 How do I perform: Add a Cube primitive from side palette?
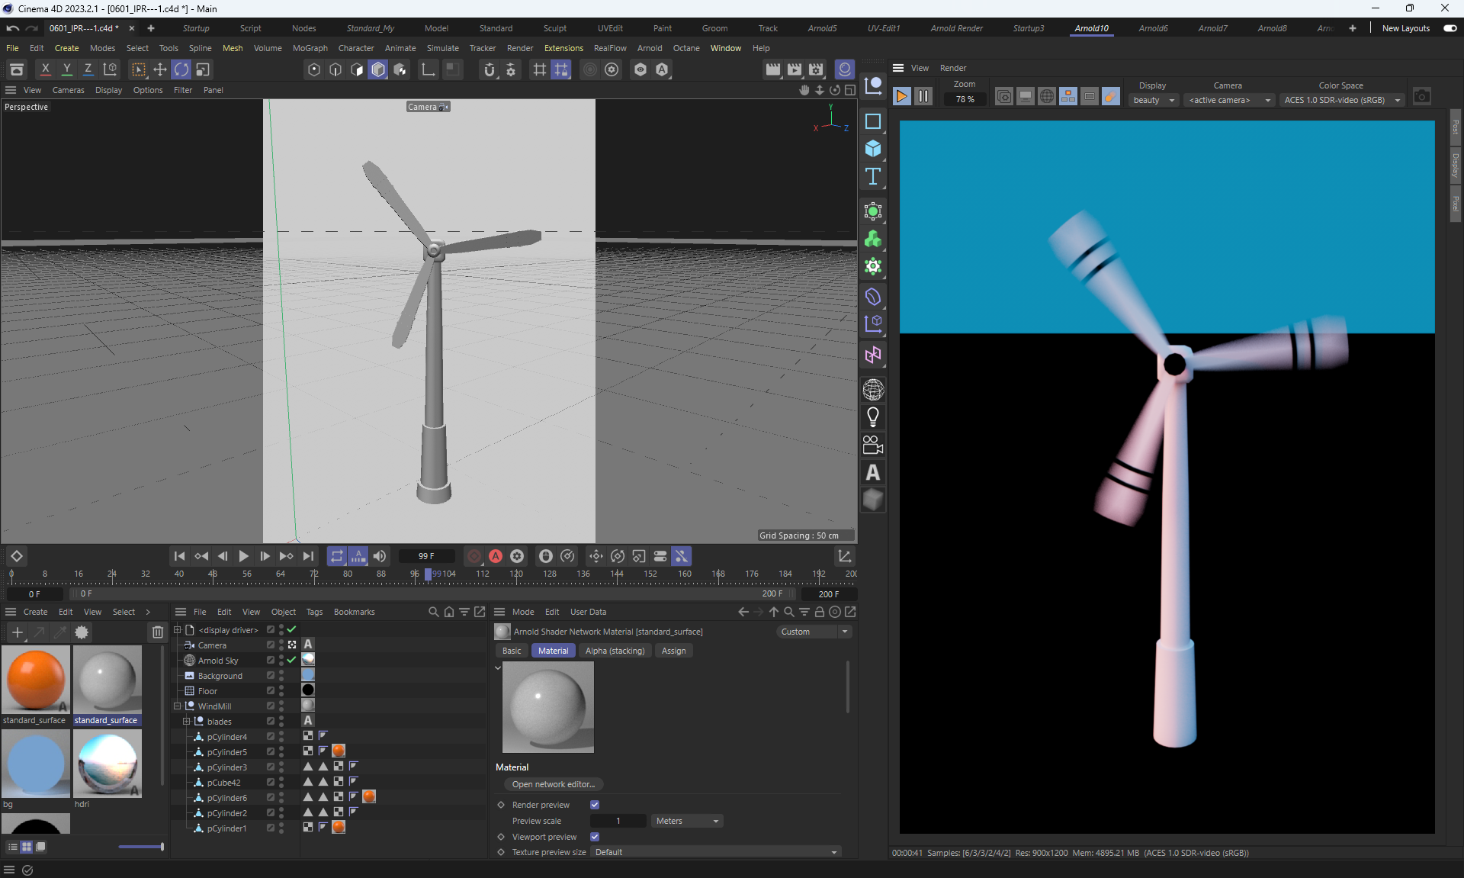tap(873, 149)
